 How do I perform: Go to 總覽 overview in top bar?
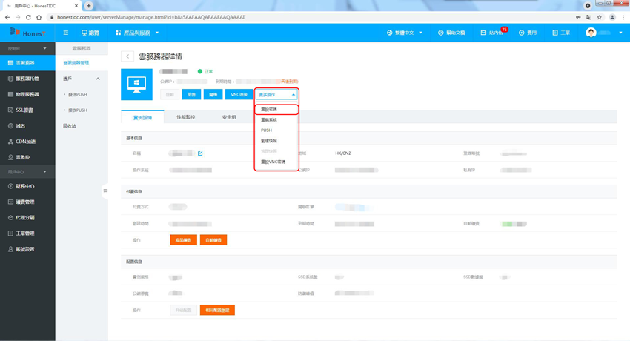[90, 33]
